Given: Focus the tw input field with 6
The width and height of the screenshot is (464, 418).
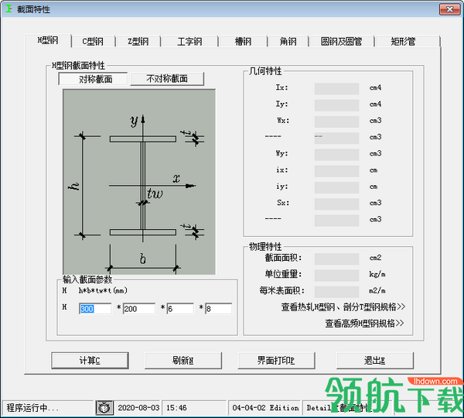Looking at the screenshot, I should tap(180, 309).
